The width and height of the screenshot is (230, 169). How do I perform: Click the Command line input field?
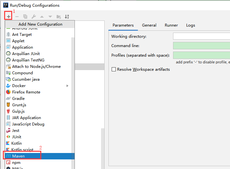[x=202, y=46]
